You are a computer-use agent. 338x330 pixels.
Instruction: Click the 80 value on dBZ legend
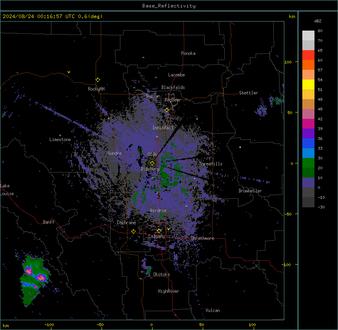point(320,31)
